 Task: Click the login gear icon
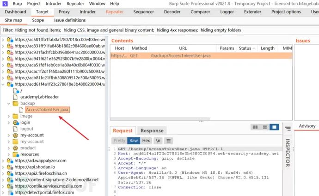point(16,122)
